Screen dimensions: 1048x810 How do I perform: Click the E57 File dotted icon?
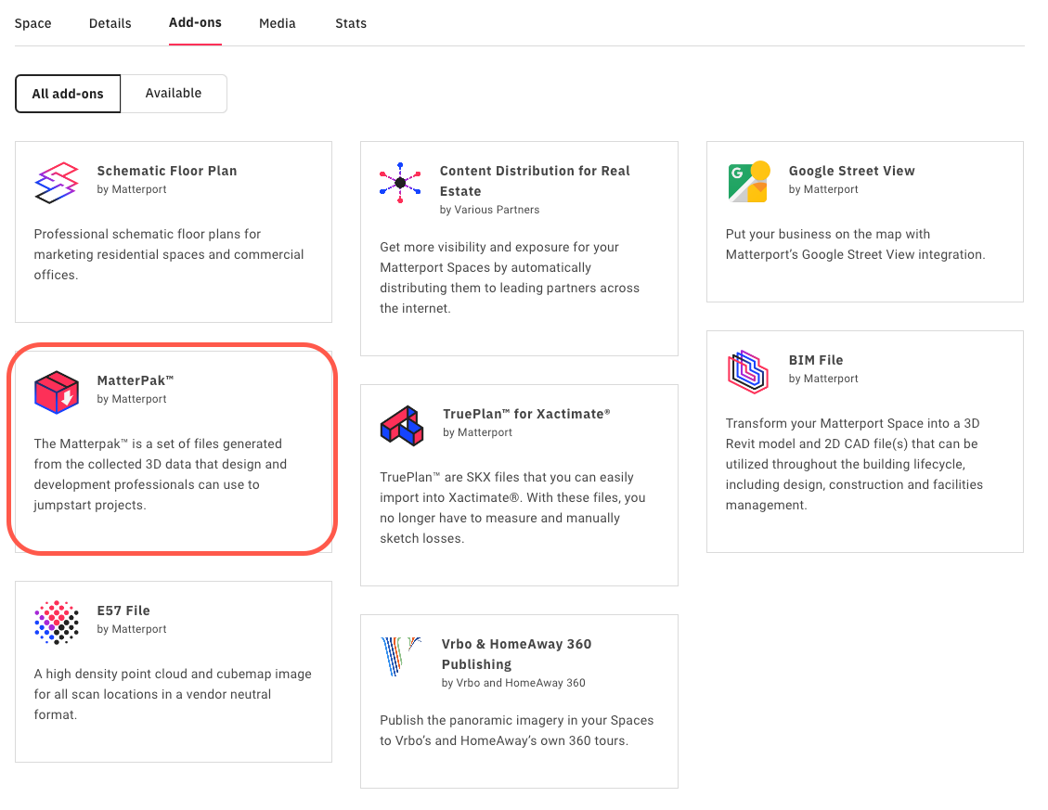coord(57,622)
